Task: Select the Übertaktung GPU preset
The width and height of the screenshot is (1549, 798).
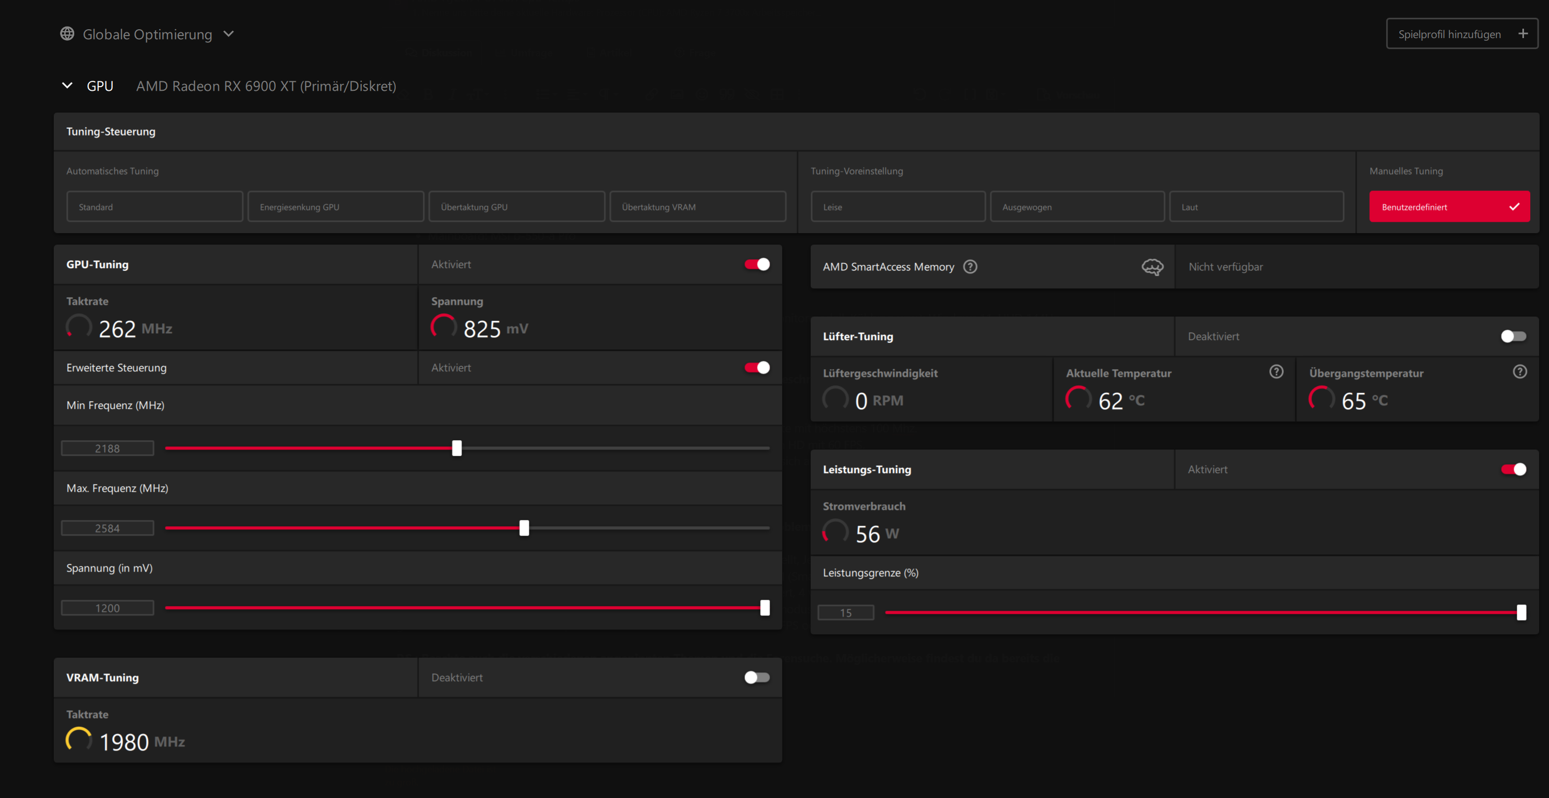Action: 516,207
